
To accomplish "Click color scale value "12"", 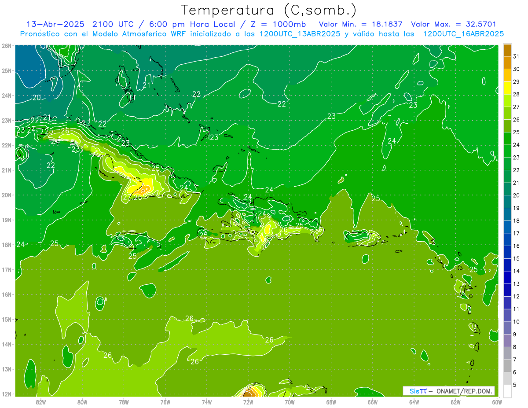I will (517, 297).
